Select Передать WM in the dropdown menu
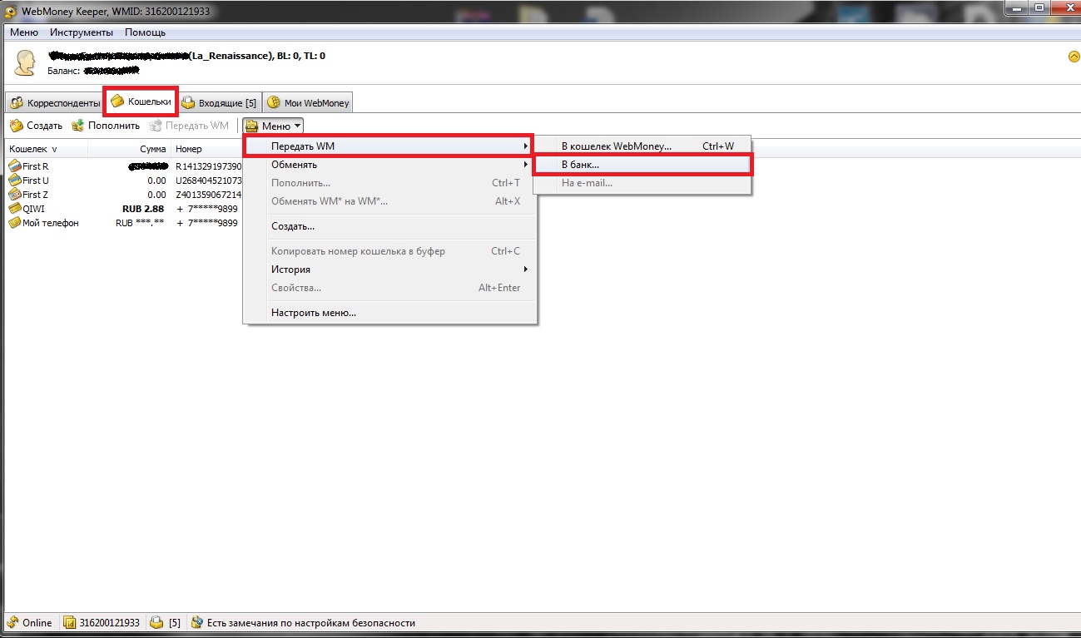The image size is (1081, 638). [x=390, y=146]
